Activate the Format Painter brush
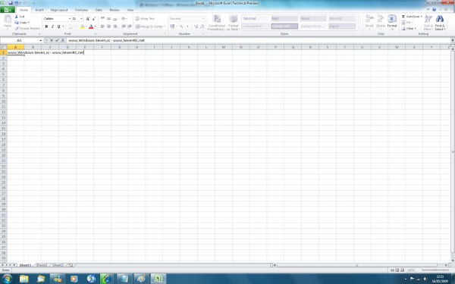The height and width of the screenshot is (284, 455). tap(27, 29)
